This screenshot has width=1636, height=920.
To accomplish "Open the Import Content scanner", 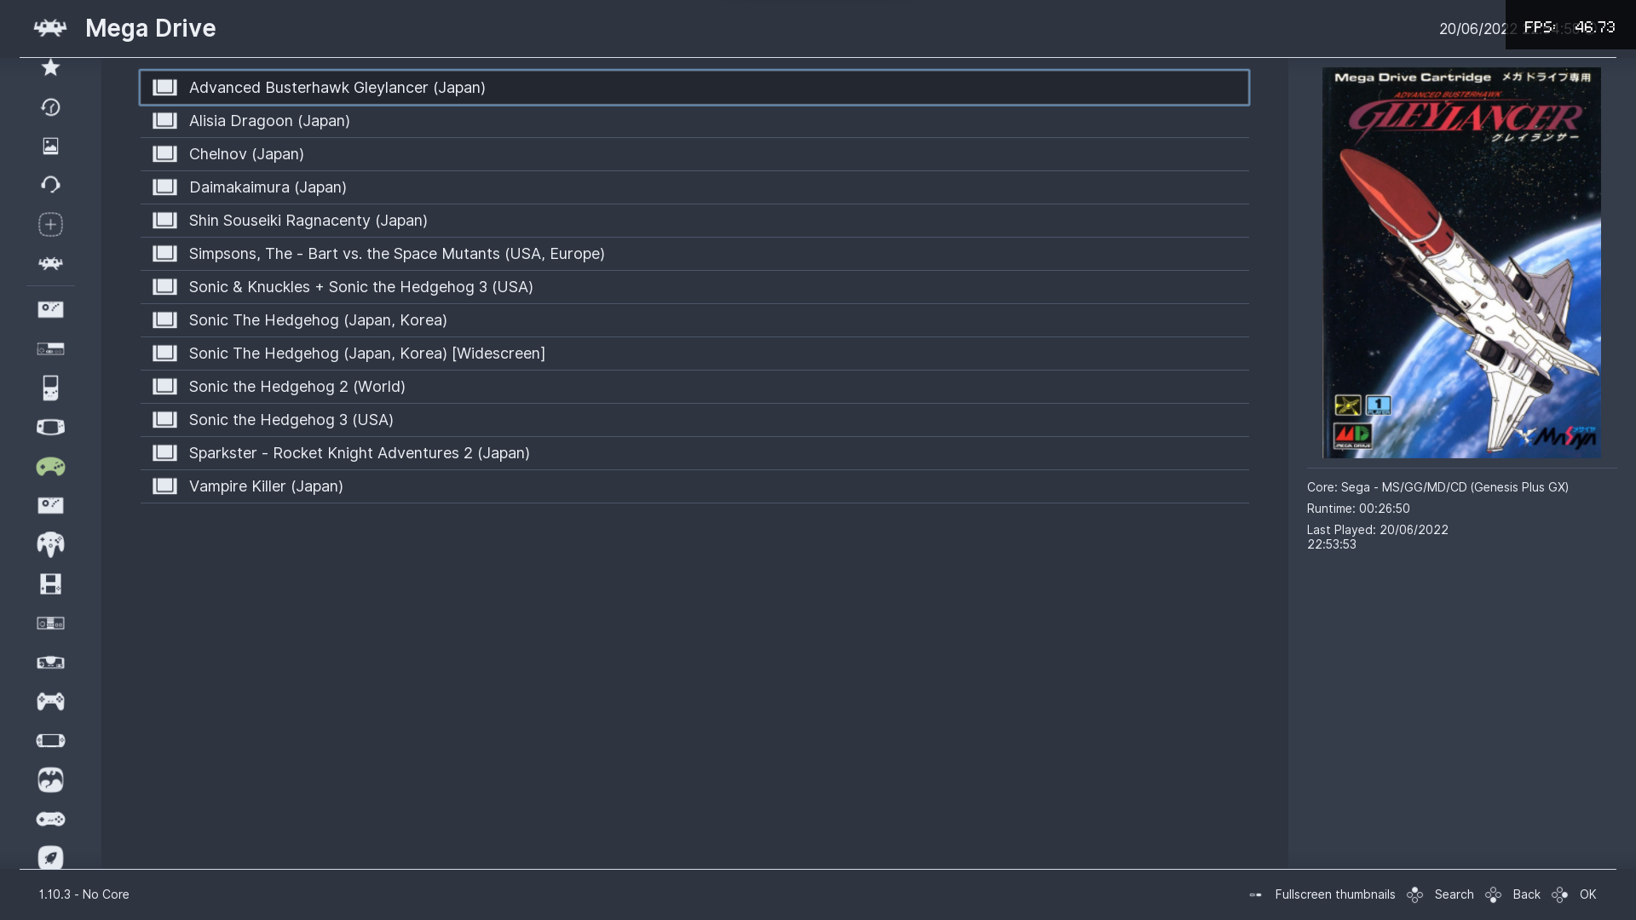I will click(x=50, y=224).
